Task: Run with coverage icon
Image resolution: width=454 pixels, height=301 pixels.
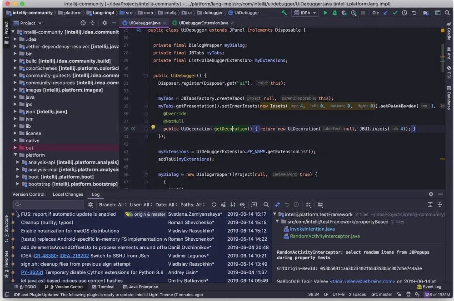Action: (x=344, y=13)
